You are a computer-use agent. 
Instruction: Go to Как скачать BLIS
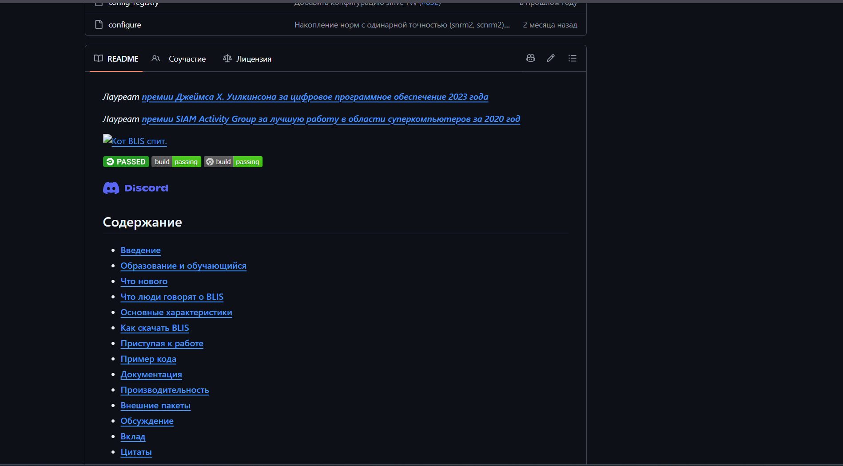[155, 328]
